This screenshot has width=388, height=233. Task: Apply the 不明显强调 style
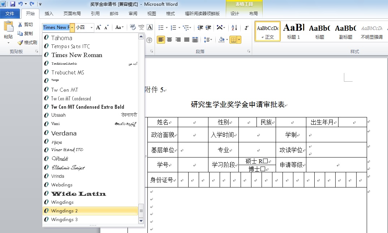click(371, 31)
